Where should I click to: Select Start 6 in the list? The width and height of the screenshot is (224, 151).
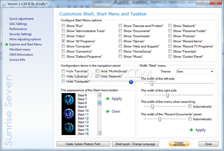point(82,95)
